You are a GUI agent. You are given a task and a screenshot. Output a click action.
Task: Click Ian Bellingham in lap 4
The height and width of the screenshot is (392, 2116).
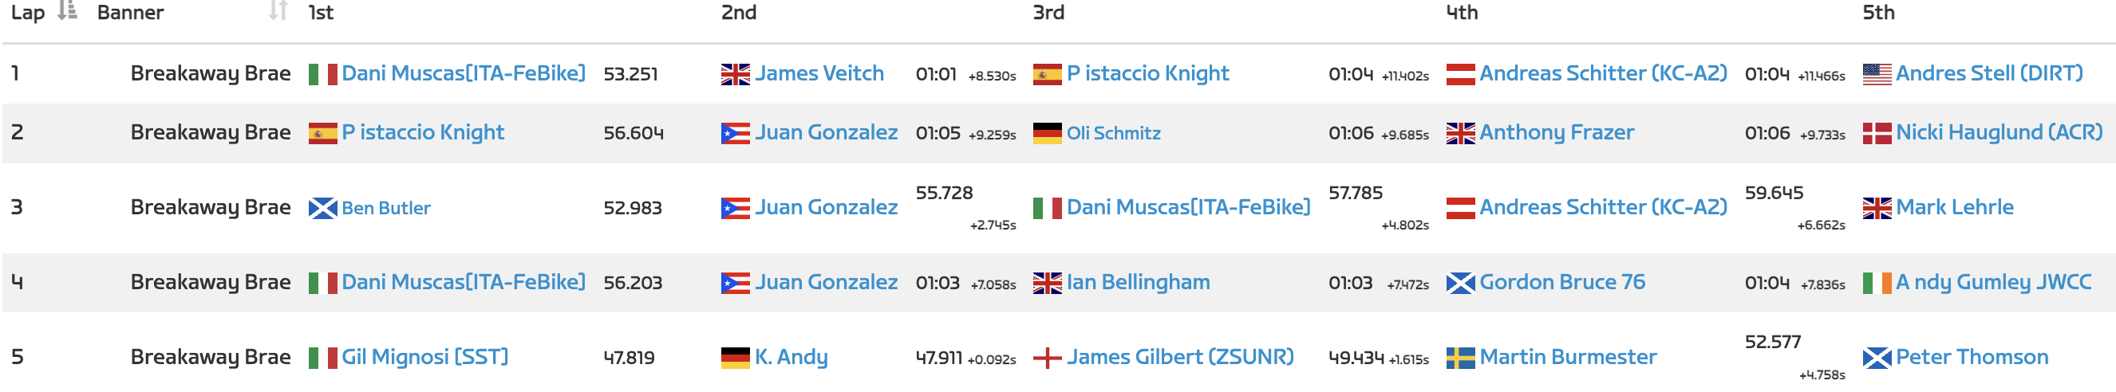[1138, 283]
